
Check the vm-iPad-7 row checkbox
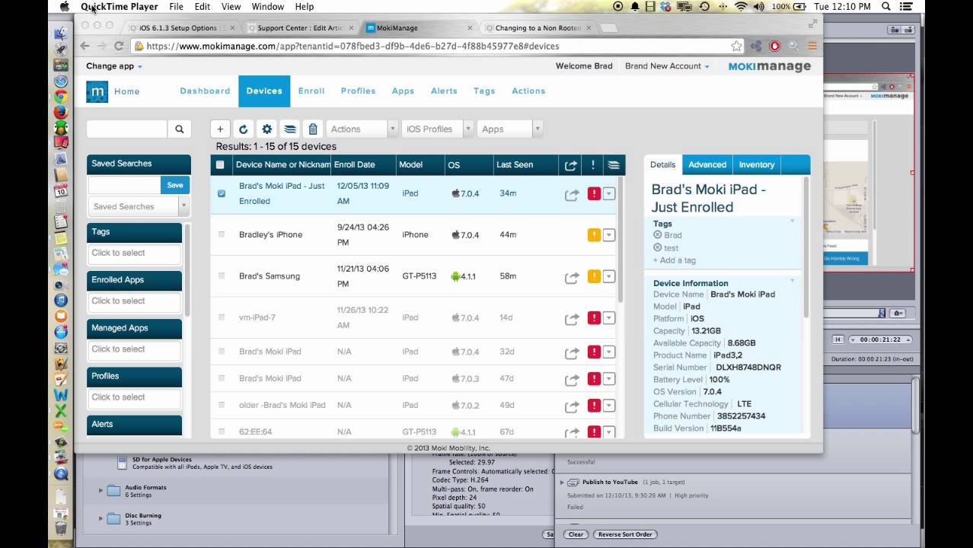pyautogui.click(x=222, y=317)
